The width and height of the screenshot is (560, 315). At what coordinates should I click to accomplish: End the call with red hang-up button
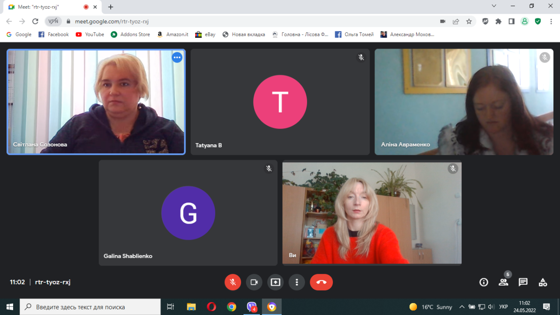(321, 282)
